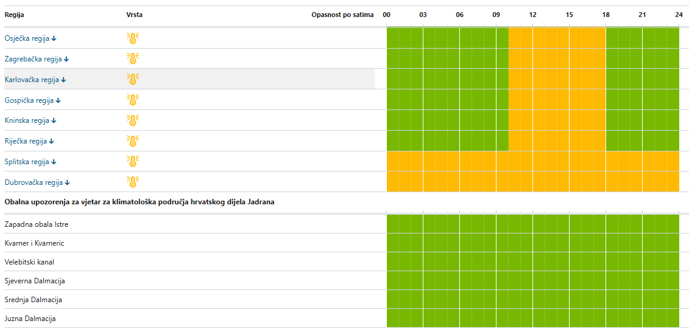Click the Opasnost po satima column header
Image resolution: width=689 pixels, height=332 pixels.
pyautogui.click(x=342, y=15)
